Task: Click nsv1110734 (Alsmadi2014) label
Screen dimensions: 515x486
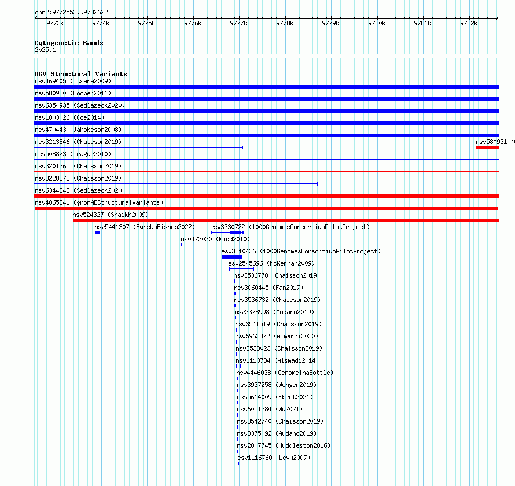Action: click(277, 360)
